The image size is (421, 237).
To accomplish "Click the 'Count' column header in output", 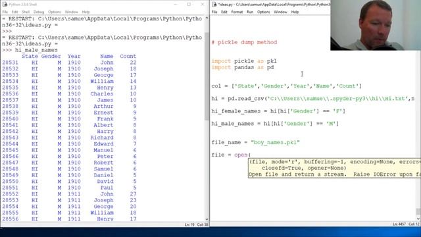I will [128, 56].
